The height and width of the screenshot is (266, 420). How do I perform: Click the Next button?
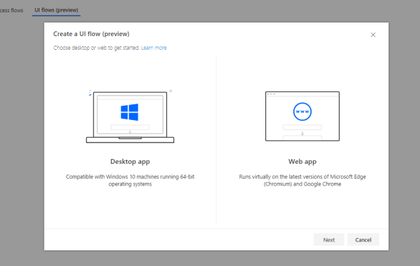329,240
